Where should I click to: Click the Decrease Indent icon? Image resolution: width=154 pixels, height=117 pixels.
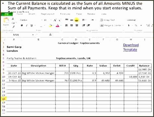click(83, 25)
